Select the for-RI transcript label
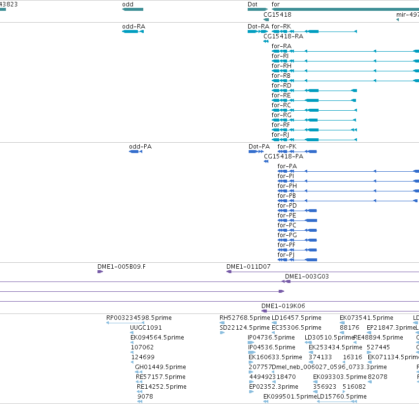419x404 pixels. pyautogui.click(x=280, y=56)
